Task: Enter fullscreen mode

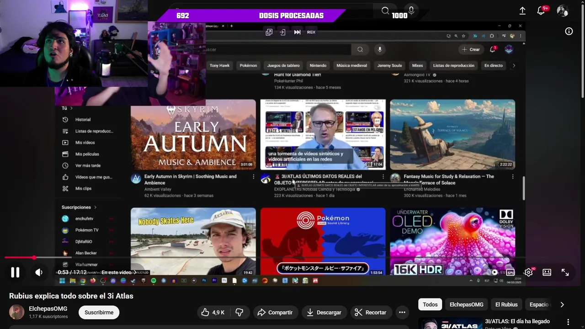Action: coord(565,272)
